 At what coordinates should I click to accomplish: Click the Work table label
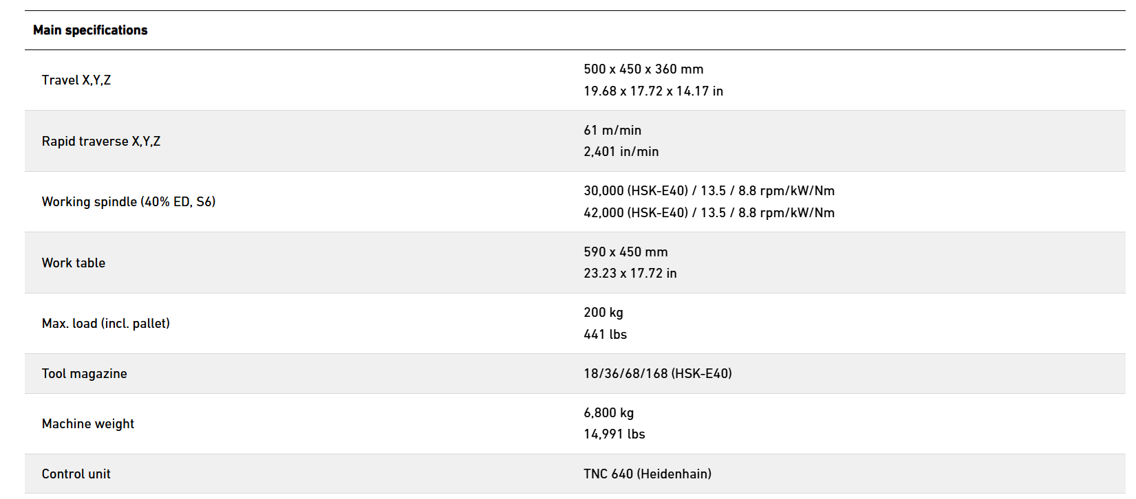point(74,263)
